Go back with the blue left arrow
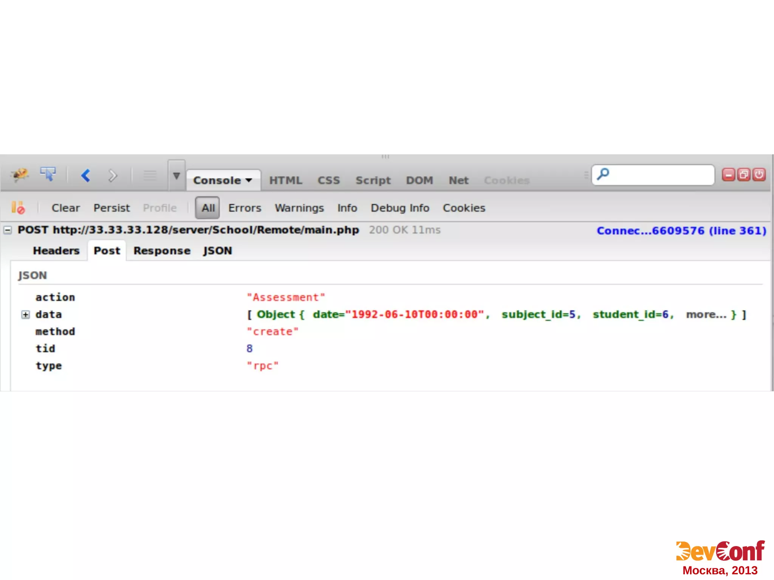Image resolution: width=774 pixels, height=580 pixels. tap(86, 175)
